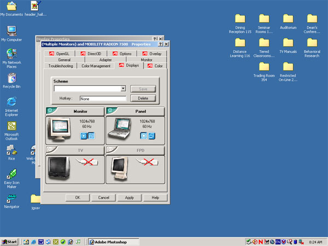This screenshot has width=328, height=246.
Task: Open the Tiered Classrooms folder
Action: coord(264,48)
